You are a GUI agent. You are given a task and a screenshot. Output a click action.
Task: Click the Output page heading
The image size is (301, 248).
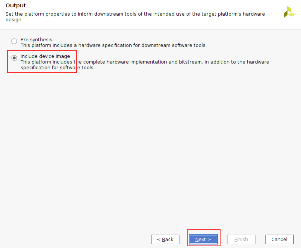pos(16,5)
